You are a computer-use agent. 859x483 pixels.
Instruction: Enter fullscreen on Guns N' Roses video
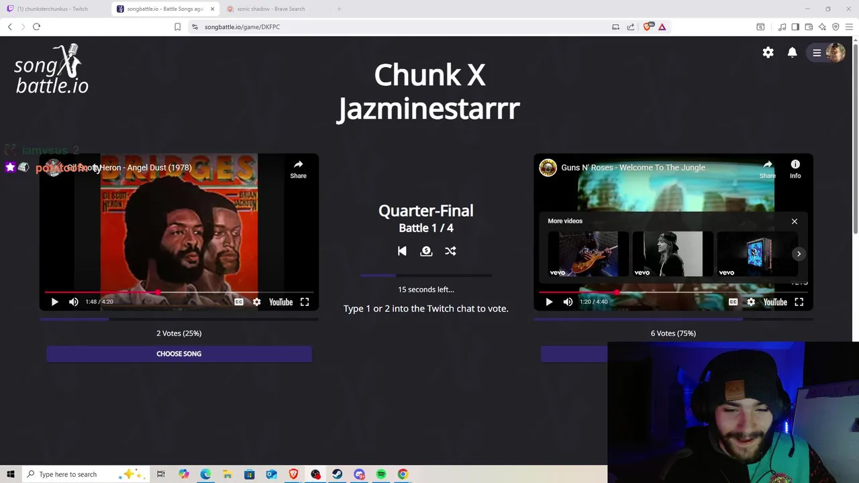click(x=799, y=302)
